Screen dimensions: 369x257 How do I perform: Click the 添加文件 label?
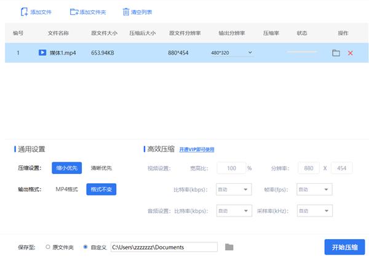coord(41,12)
